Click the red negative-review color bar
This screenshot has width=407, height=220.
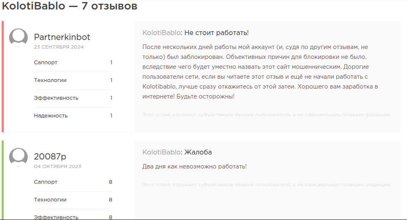(3, 77)
